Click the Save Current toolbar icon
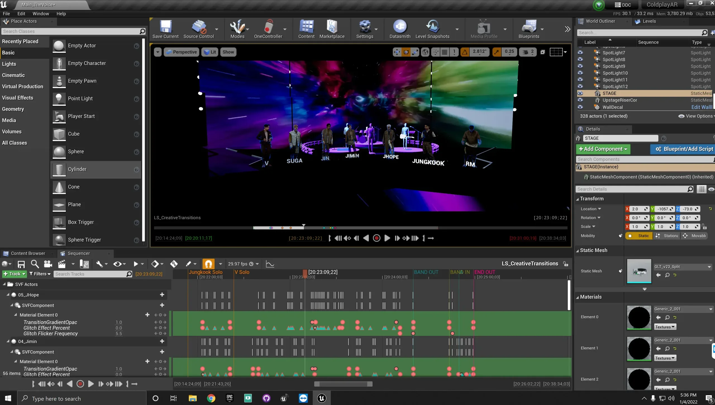715x405 pixels. pyautogui.click(x=165, y=29)
